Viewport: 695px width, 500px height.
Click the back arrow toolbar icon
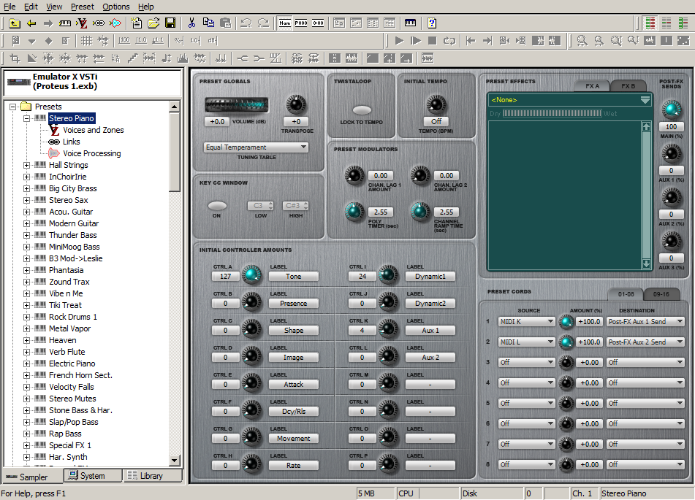pyautogui.click(x=31, y=23)
